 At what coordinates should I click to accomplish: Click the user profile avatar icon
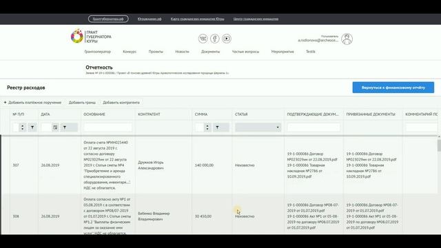pyautogui.click(x=347, y=39)
